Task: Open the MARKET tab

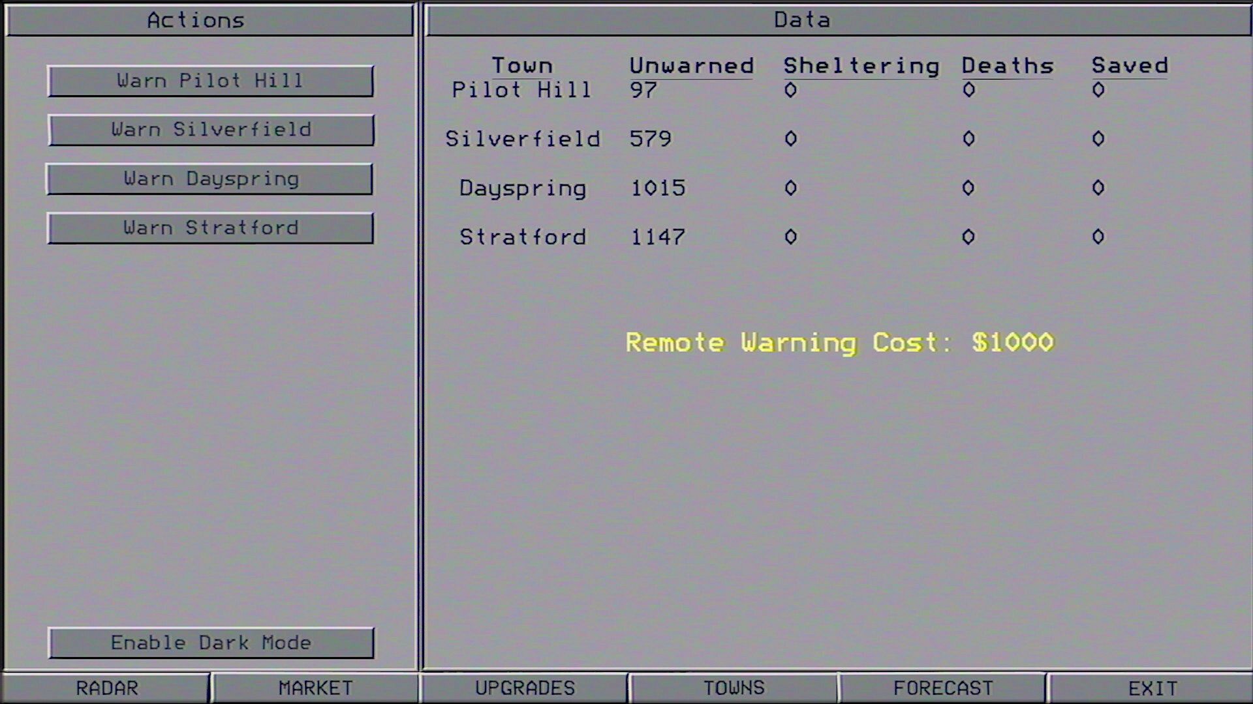Action: pos(315,688)
